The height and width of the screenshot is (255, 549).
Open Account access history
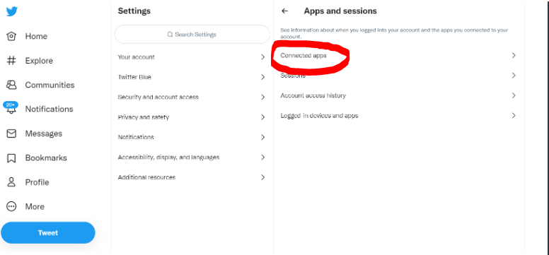pyautogui.click(x=399, y=95)
